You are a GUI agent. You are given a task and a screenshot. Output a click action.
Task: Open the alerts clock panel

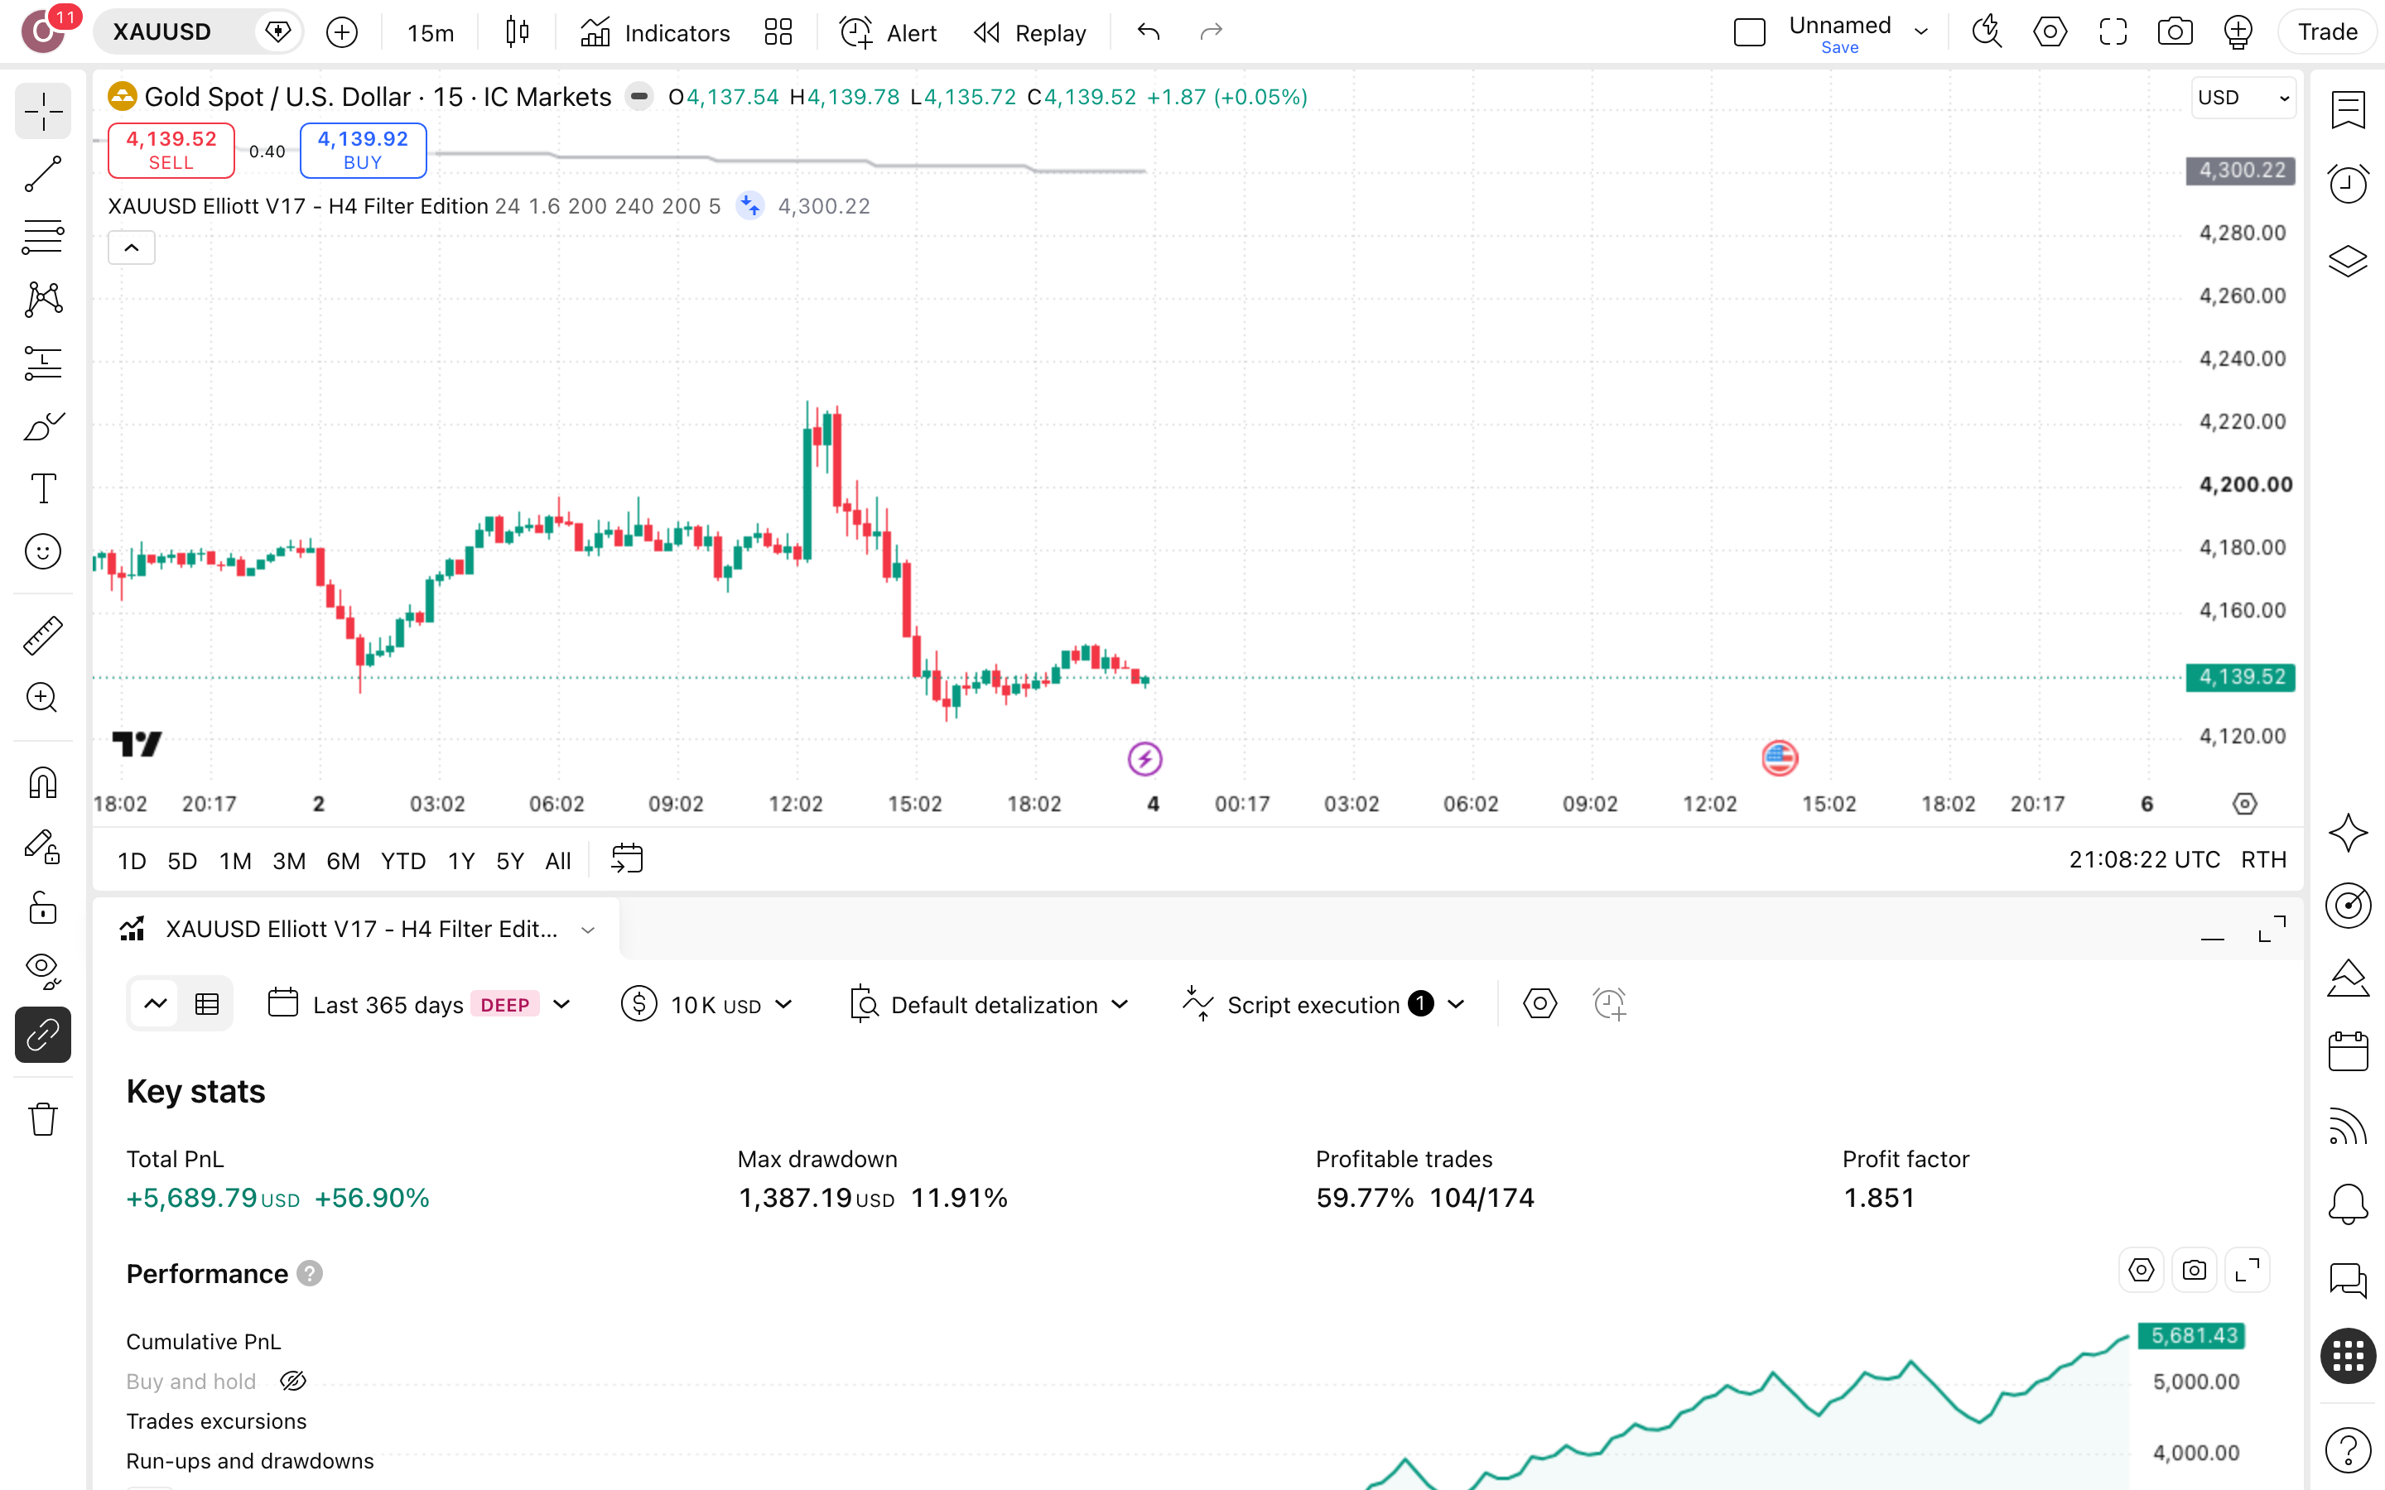(x=2348, y=185)
